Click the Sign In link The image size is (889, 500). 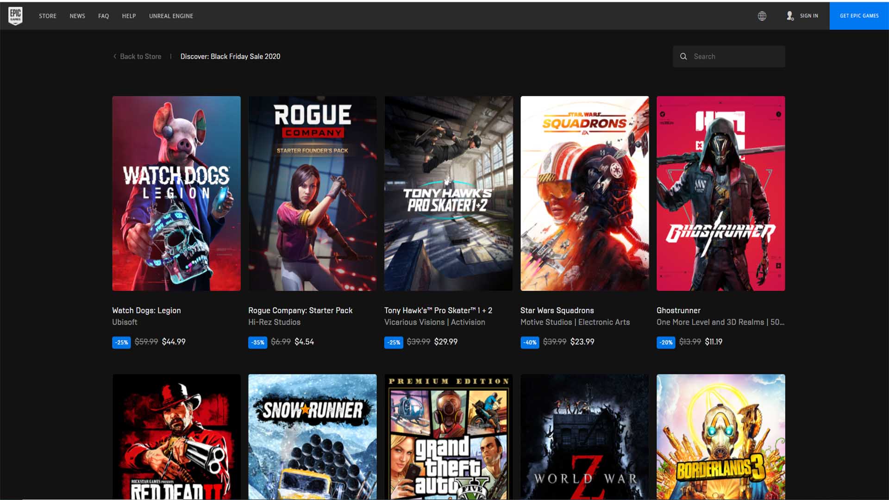point(809,16)
